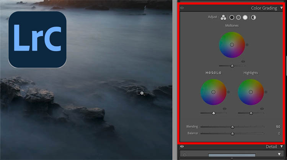This screenshot has width=287, height=160.
Task: Switch to Global adjust view
Action: [x=253, y=17]
